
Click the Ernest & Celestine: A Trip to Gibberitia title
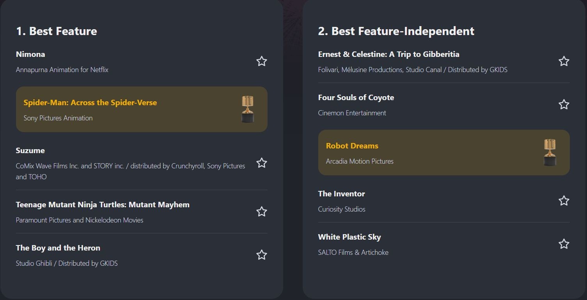point(388,55)
